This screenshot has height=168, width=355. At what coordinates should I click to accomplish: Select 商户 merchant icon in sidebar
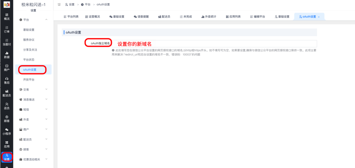tap(7, 68)
